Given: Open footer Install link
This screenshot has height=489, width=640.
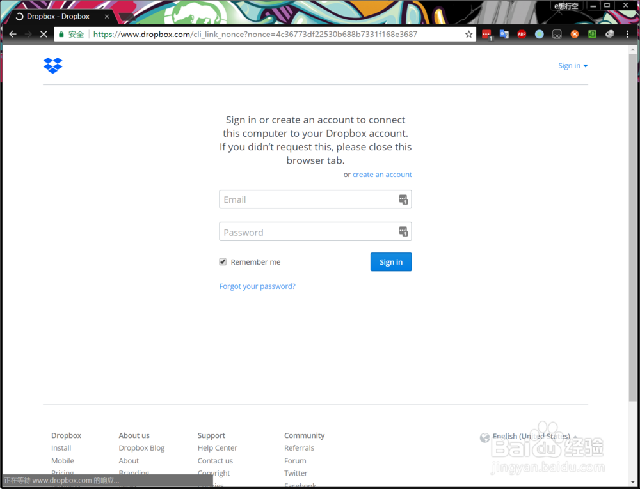Looking at the screenshot, I should point(61,448).
